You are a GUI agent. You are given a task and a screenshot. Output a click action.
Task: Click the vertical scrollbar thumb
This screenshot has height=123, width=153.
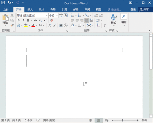point(151,53)
